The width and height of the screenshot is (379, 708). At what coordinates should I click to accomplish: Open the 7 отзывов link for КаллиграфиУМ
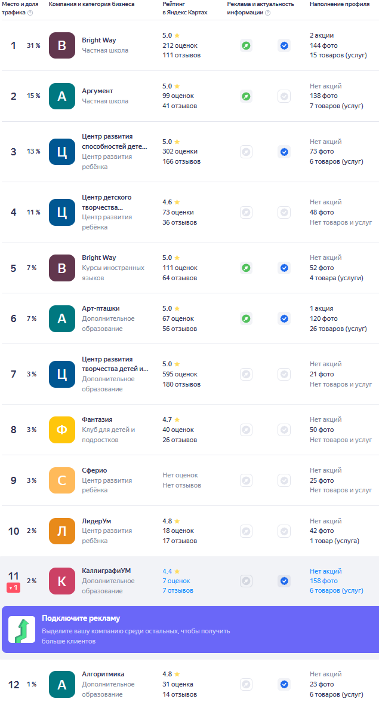[x=178, y=591]
